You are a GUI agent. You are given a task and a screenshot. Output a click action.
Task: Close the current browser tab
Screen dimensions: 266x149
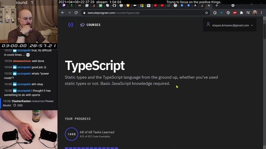pyautogui.click(x=209, y=5)
